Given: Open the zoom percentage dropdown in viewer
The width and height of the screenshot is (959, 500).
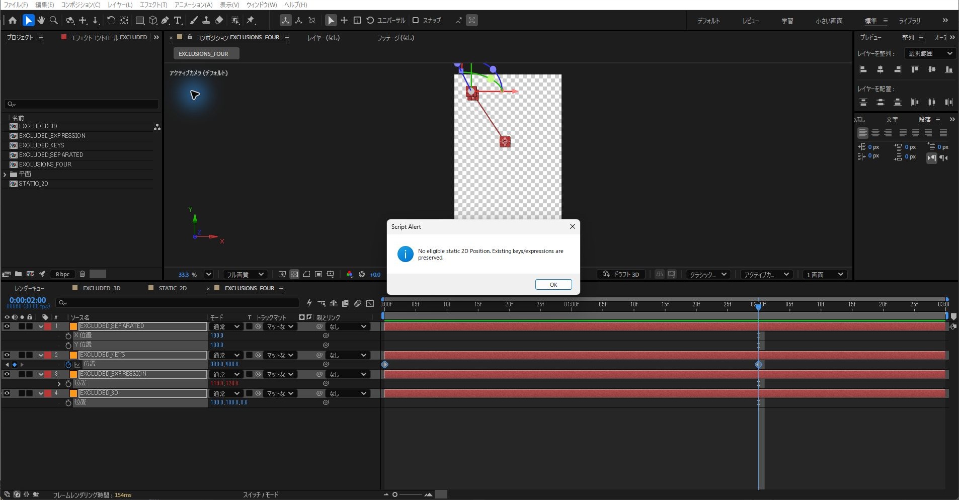Looking at the screenshot, I should pos(208,274).
